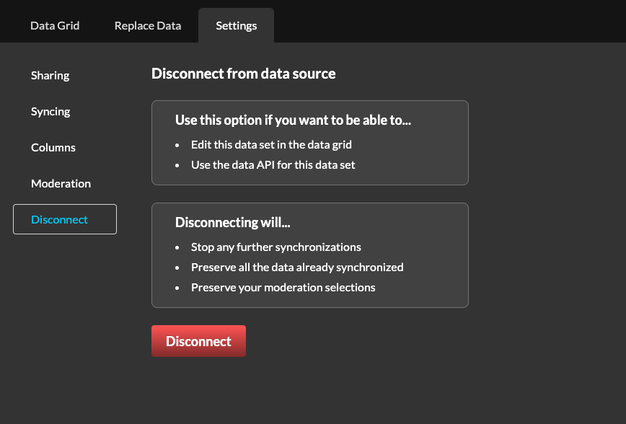Image resolution: width=626 pixels, height=424 pixels.
Task: Open the Columns settings section
Action: coord(53,147)
